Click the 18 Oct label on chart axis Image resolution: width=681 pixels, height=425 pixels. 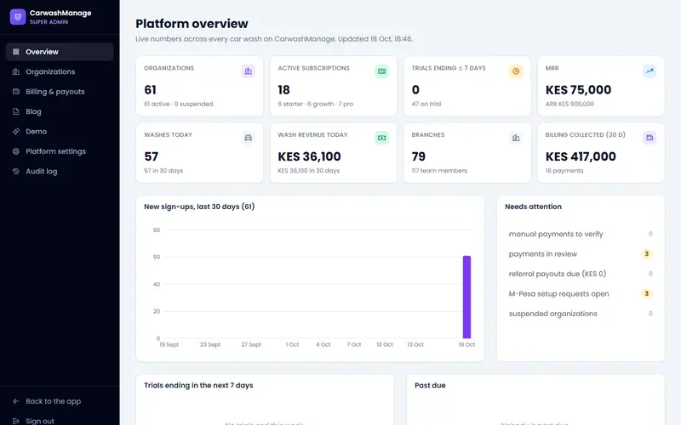[466, 345]
